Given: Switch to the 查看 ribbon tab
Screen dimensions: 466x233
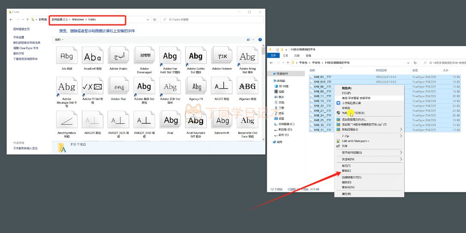Looking at the screenshot, I should pyautogui.click(x=308, y=55).
